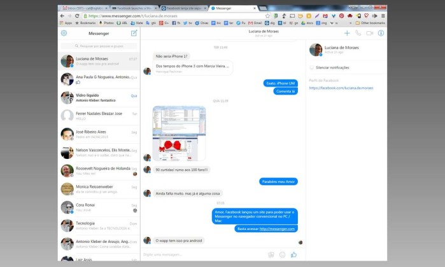Open a new browser tab

pos(263,8)
